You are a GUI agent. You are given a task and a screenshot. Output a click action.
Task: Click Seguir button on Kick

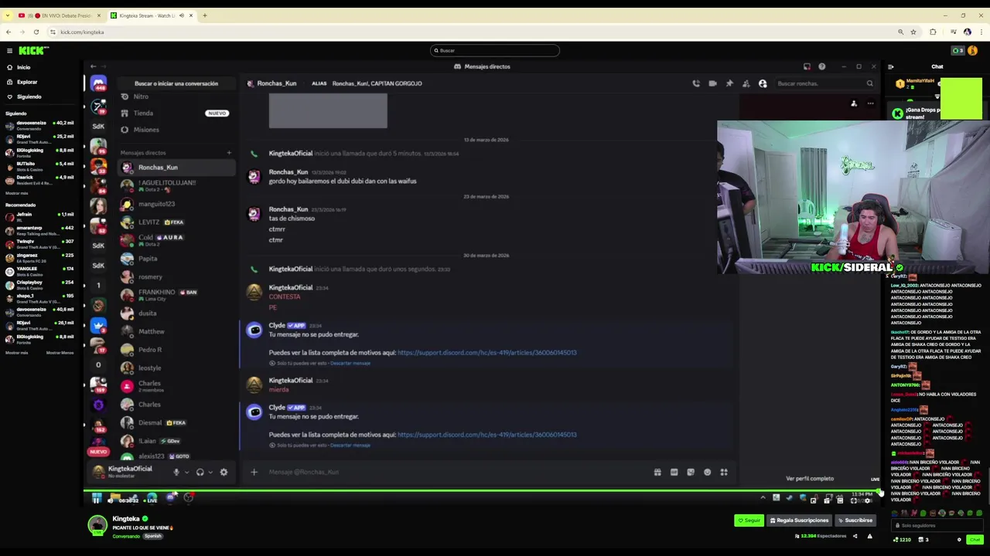point(749,520)
